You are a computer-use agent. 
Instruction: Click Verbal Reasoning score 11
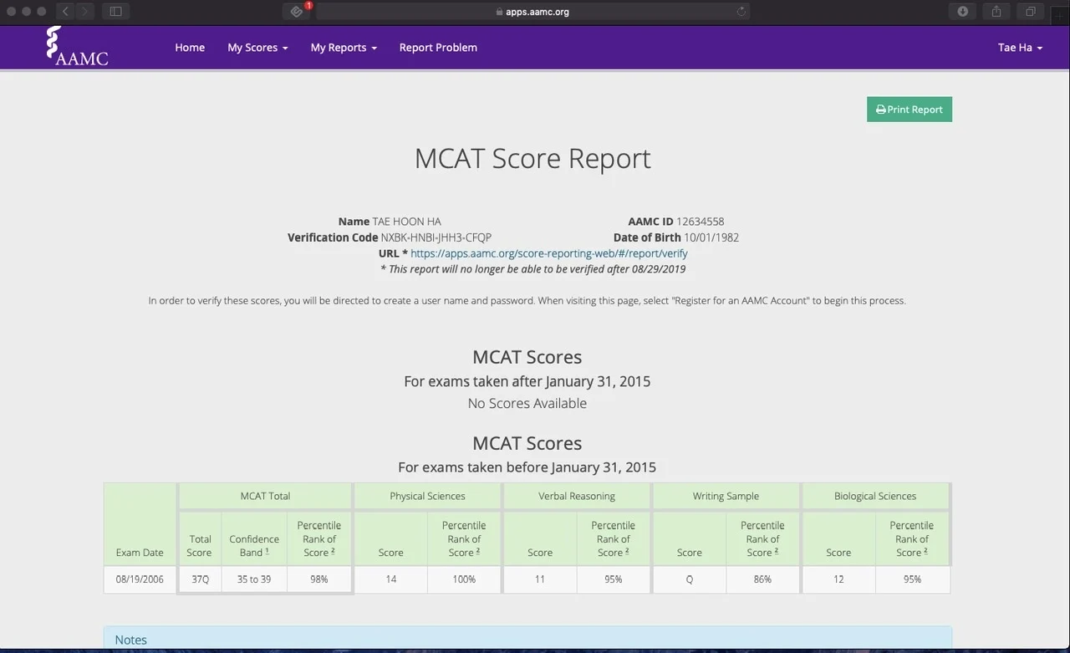540,579
